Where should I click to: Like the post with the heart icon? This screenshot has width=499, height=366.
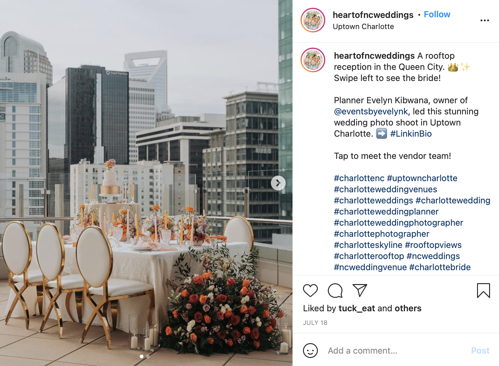pos(310,290)
